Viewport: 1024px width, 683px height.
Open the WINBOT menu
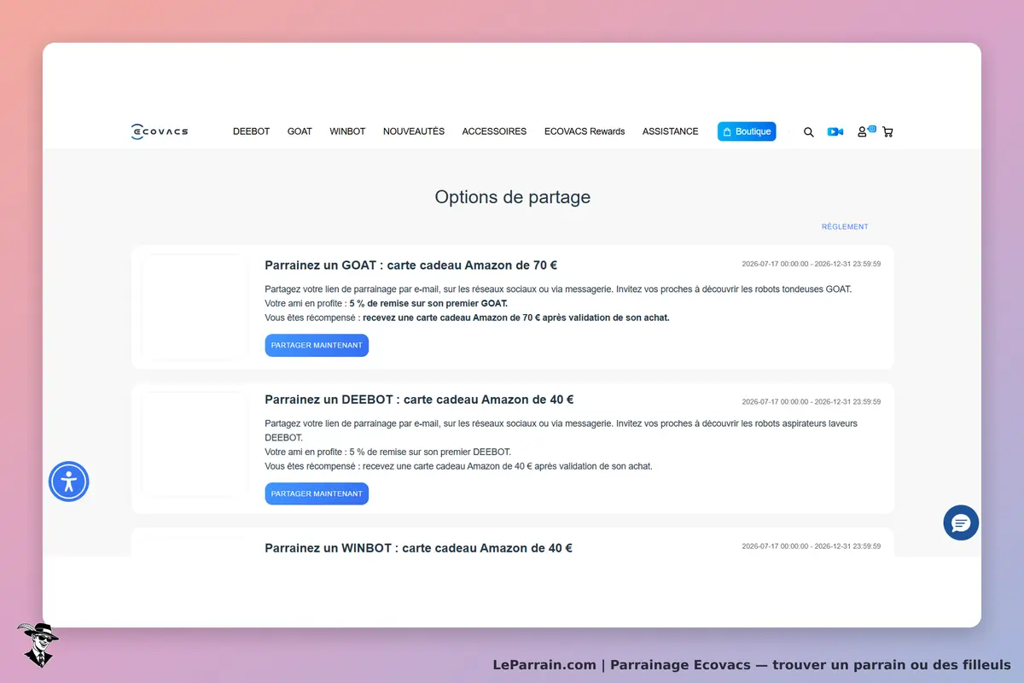347,131
